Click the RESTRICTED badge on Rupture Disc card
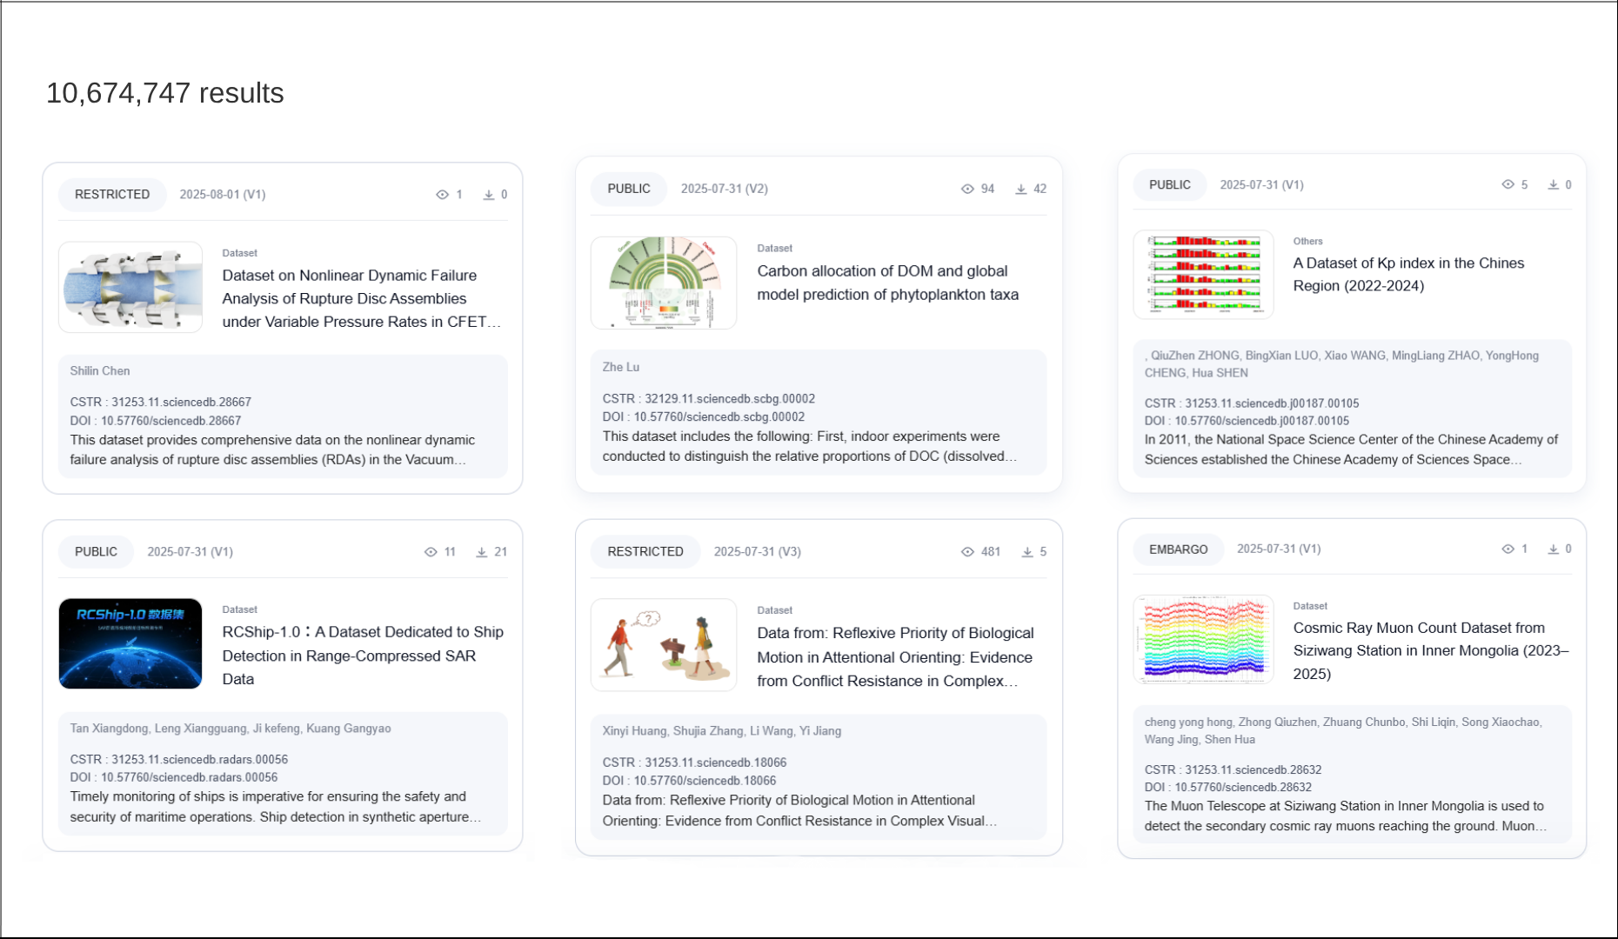 (x=112, y=195)
